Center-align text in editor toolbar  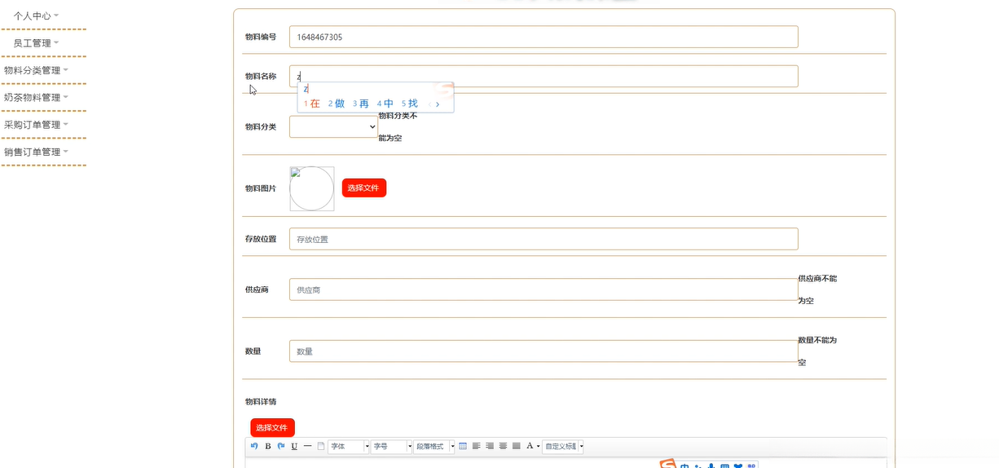tap(503, 446)
